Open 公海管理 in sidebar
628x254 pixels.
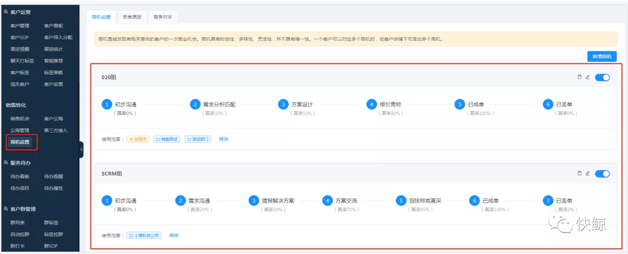point(20,130)
